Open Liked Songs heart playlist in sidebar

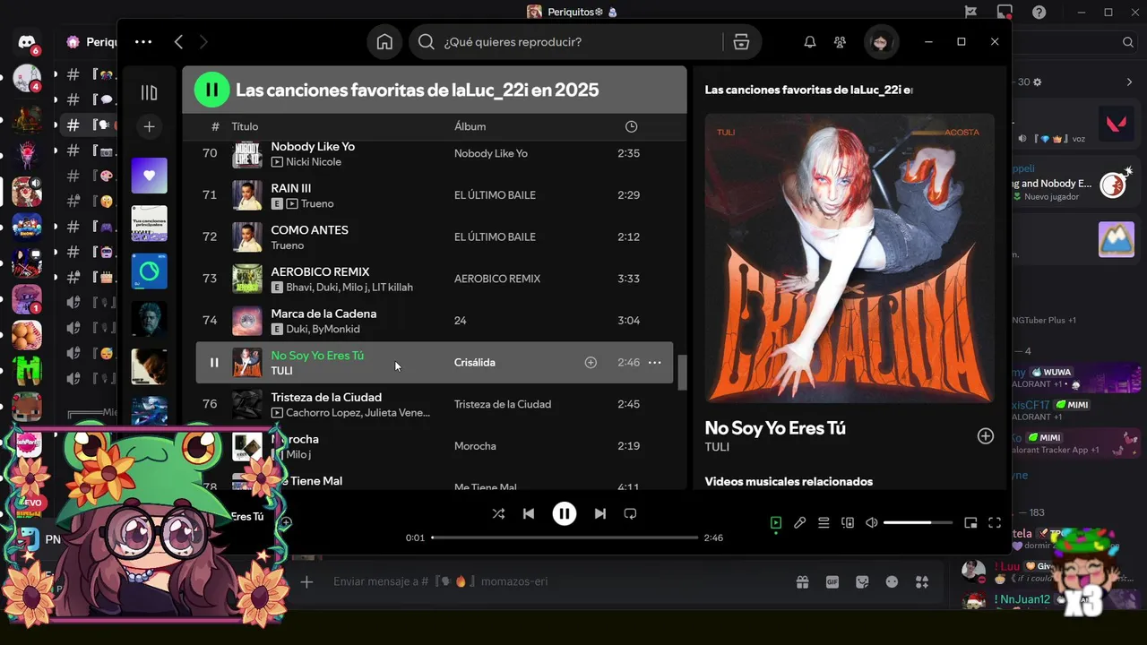click(x=149, y=176)
